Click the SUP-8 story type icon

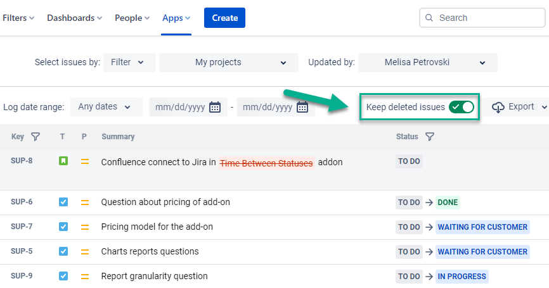tap(63, 161)
